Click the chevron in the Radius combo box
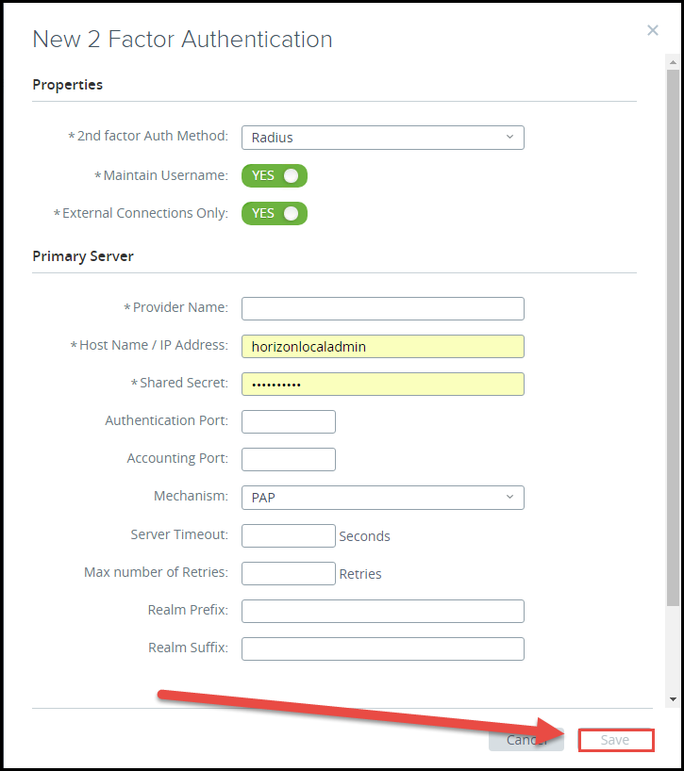684x771 pixels. [509, 138]
